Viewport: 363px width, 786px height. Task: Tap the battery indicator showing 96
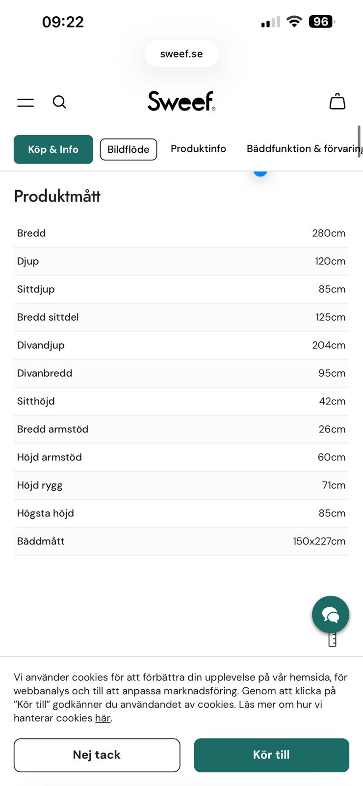321,22
